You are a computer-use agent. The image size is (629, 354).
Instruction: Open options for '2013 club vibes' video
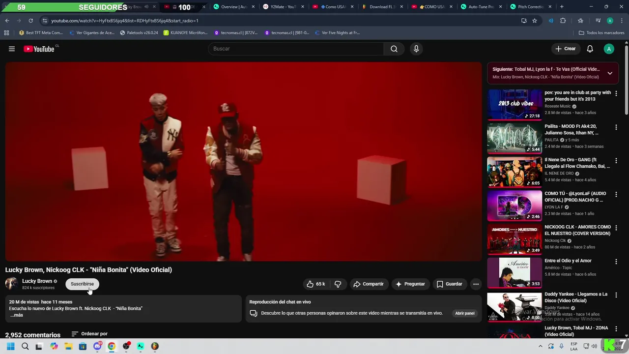point(616,93)
